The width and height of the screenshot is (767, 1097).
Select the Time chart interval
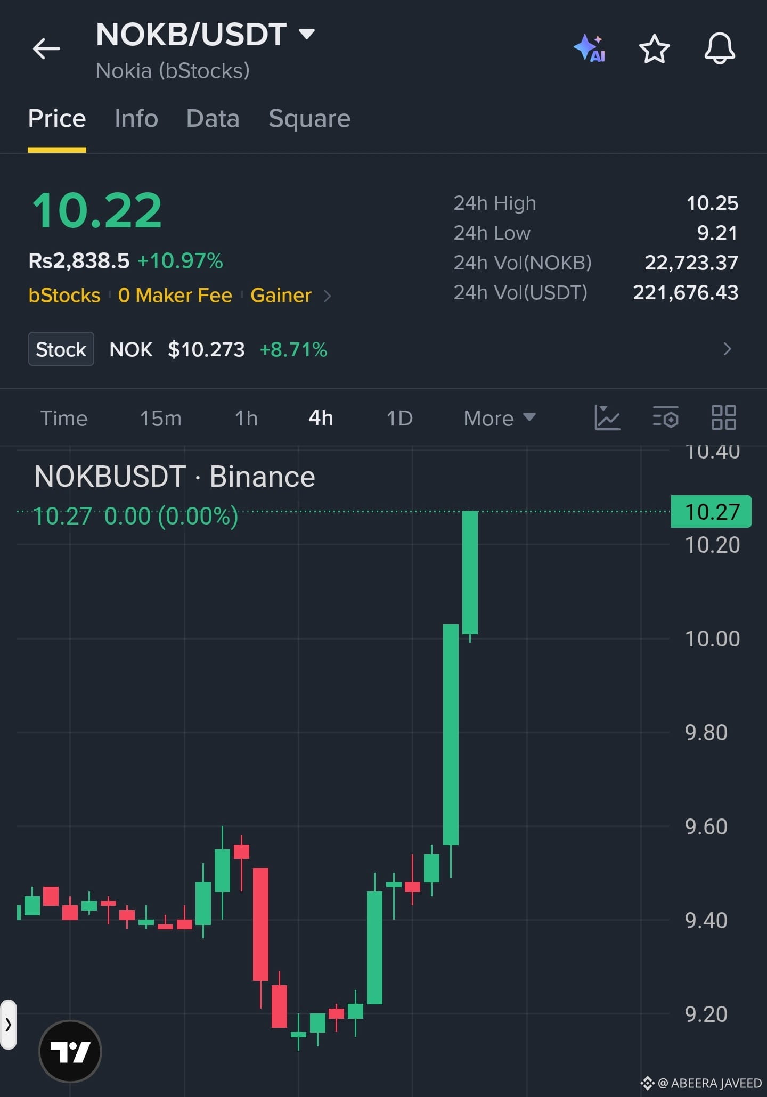coord(64,418)
